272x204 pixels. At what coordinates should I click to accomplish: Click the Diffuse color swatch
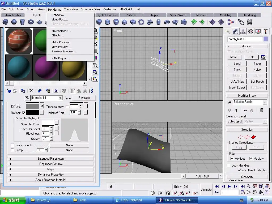coord(32,106)
